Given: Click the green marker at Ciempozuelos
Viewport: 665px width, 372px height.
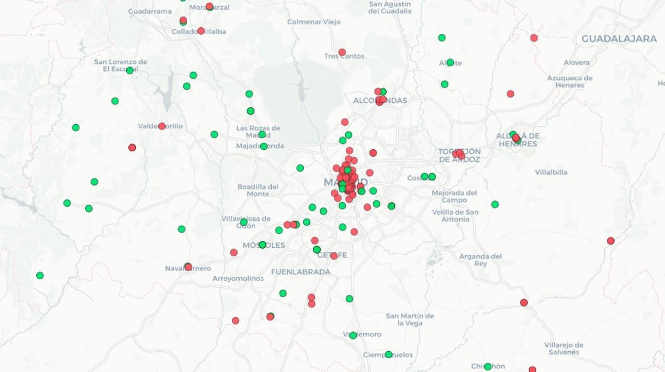Looking at the screenshot, I should pos(388,354).
